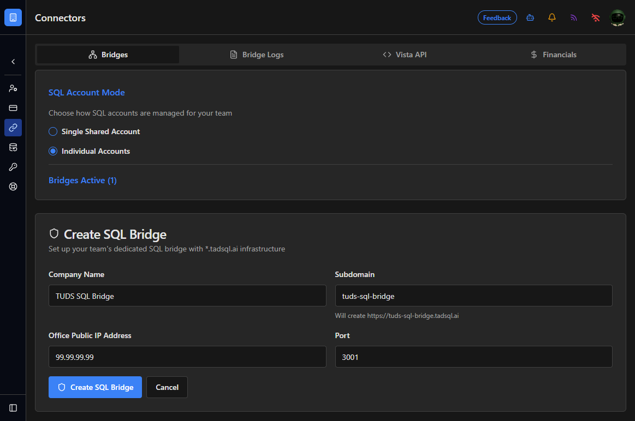Click into the Subdomain input field

473,296
